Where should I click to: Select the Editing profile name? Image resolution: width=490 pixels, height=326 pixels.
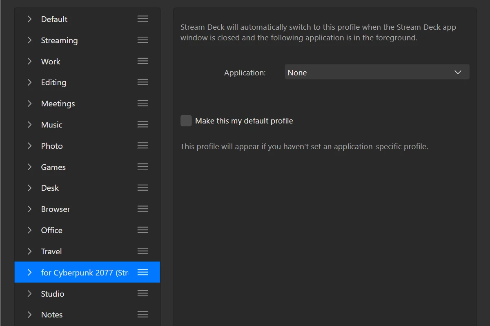(x=53, y=82)
